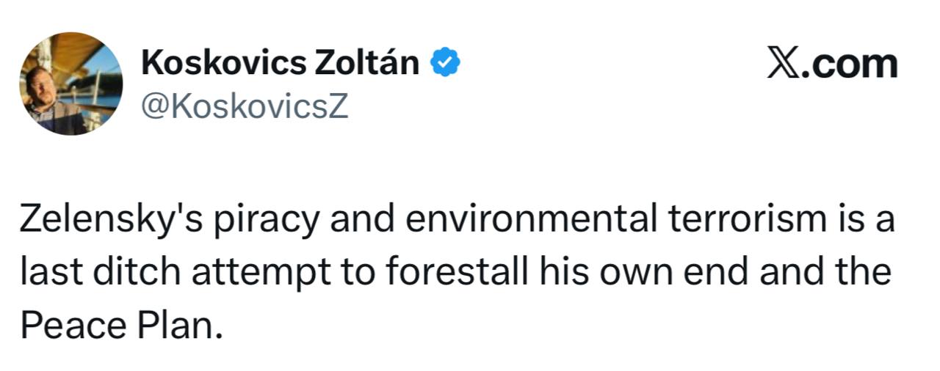
Task: Open the profile avatar photo
Action: point(71,84)
